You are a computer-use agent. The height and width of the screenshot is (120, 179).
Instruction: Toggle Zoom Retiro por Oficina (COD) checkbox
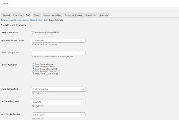pyautogui.click(x=33, y=71)
